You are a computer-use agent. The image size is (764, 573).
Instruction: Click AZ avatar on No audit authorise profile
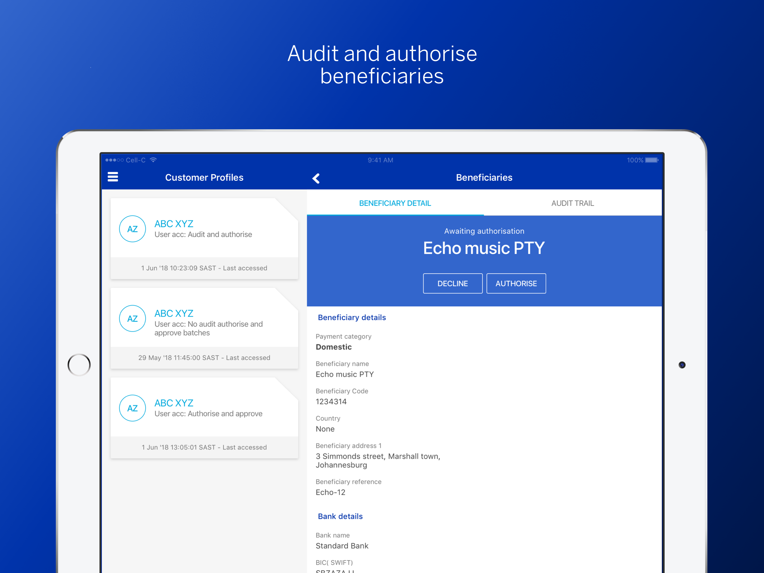[132, 318]
